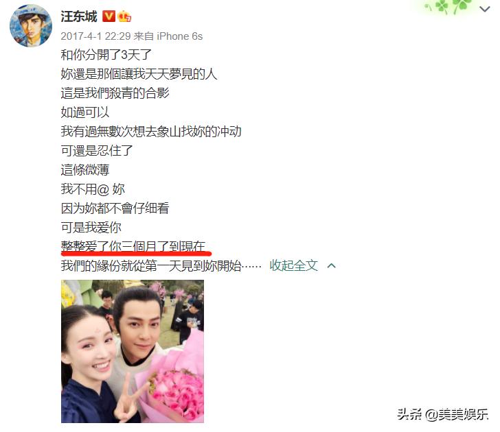Click the last line 我們的緣份就從第一天見到妳開始
This screenshot has height=432, width=500.
pos(161,265)
